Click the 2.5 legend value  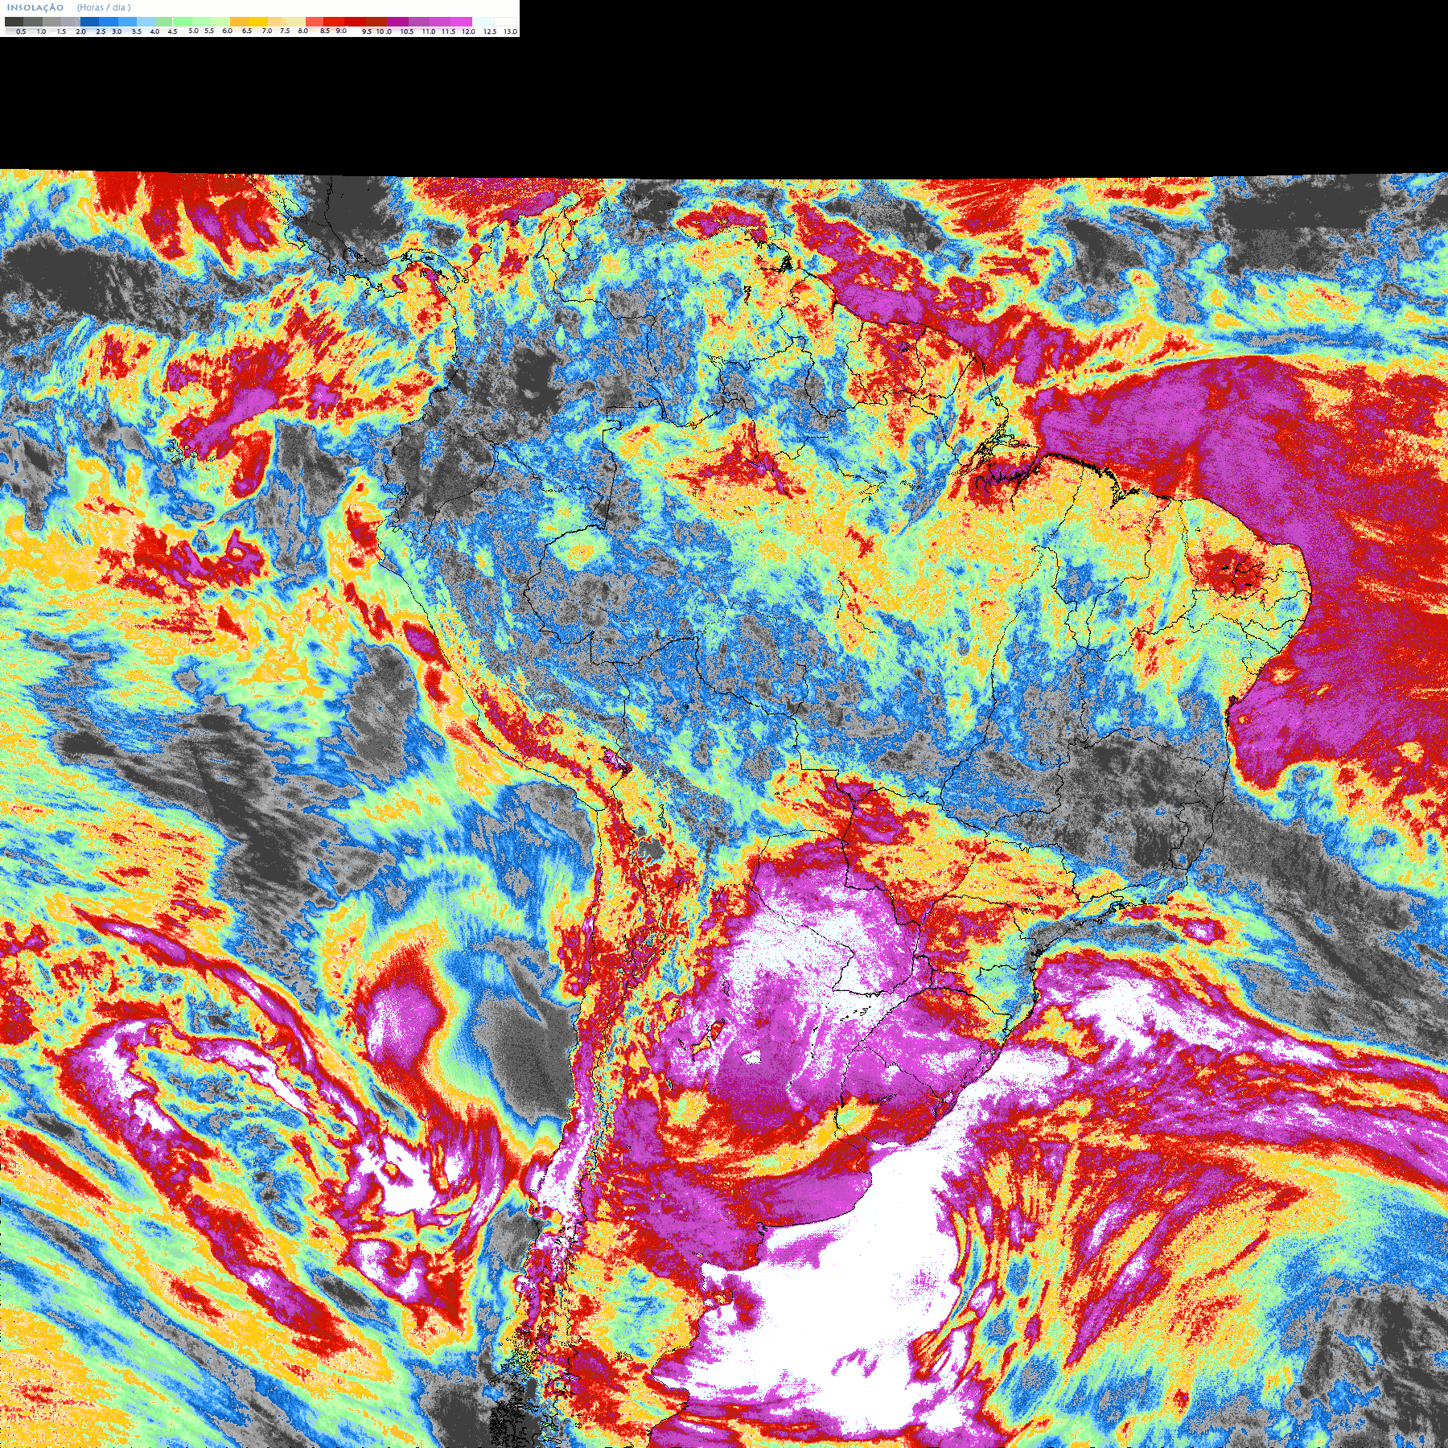click(101, 31)
